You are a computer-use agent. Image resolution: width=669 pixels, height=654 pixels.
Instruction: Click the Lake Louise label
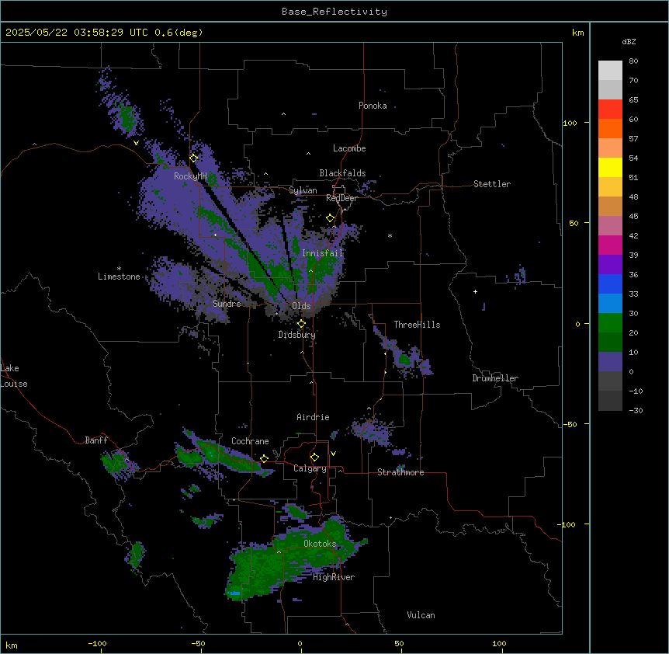(14, 376)
